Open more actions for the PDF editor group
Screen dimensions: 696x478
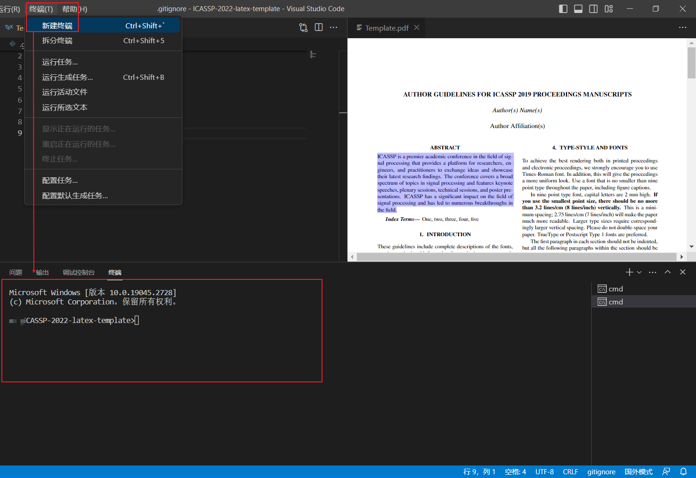coord(683,27)
